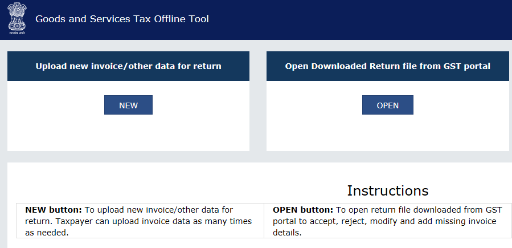Click the motto text beneath the emblem
The height and width of the screenshot is (248, 512).
tap(17, 34)
